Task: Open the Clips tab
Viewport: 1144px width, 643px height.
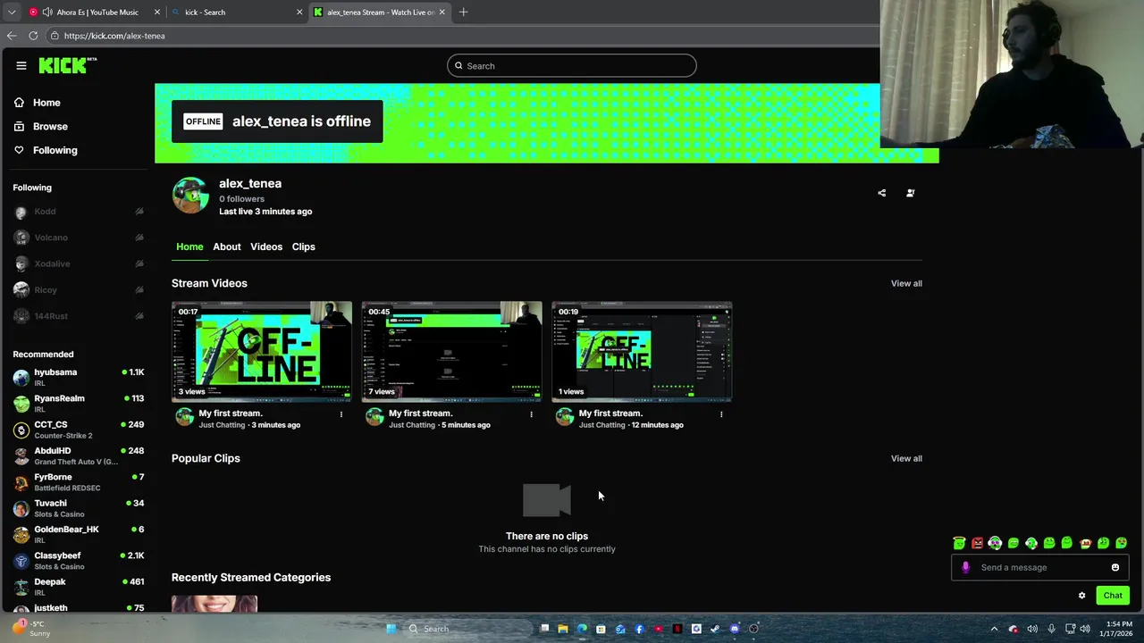Action: point(304,246)
